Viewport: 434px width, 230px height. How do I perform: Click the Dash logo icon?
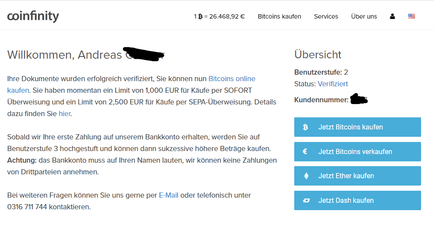point(306,200)
